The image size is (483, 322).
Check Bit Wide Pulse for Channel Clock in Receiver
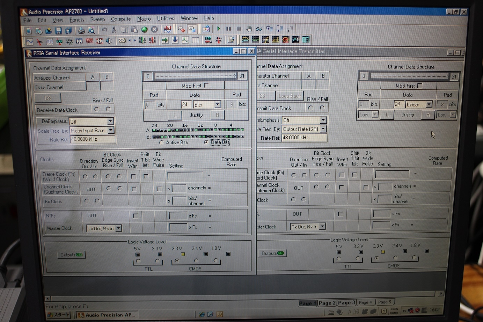pos(159,189)
